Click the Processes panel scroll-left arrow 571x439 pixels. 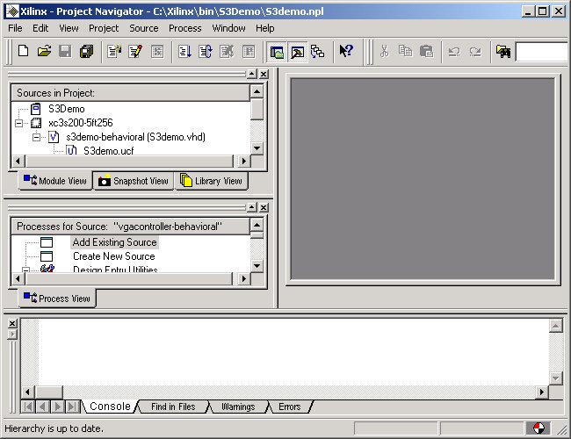18,279
